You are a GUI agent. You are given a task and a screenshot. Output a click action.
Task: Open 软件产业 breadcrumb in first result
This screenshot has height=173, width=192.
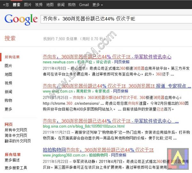[85, 62]
